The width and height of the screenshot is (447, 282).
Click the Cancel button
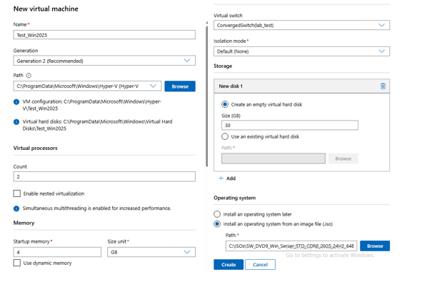click(x=261, y=265)
